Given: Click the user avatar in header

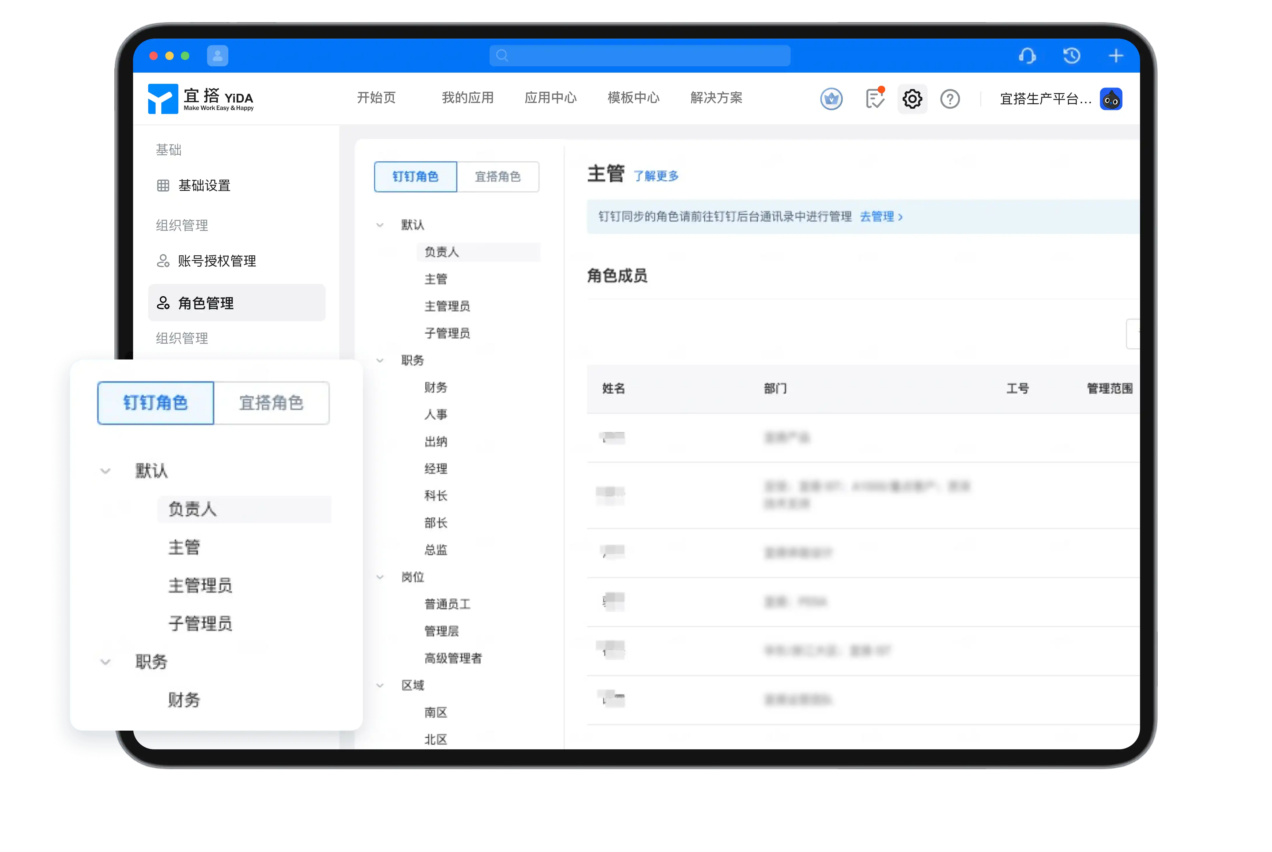Looking at the screenshot, I should 1111,99.
